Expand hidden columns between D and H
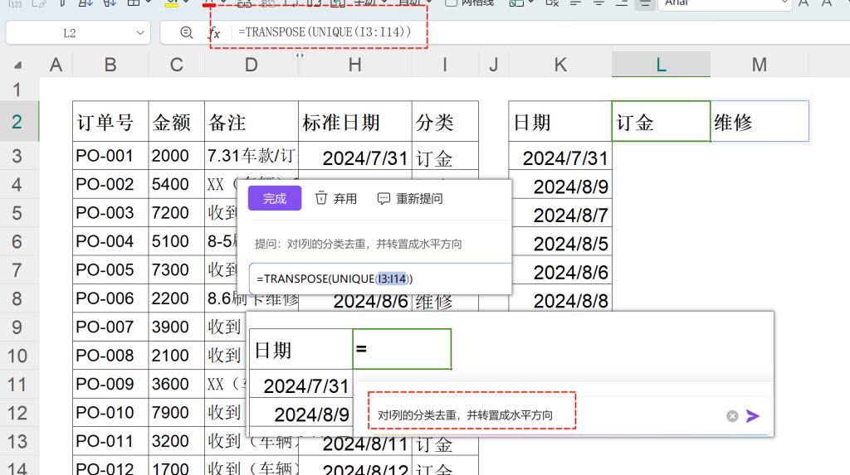Viewport: 850px width, 475px height. [299, 56]
